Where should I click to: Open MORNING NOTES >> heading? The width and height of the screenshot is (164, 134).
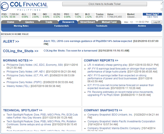point(18,61)
